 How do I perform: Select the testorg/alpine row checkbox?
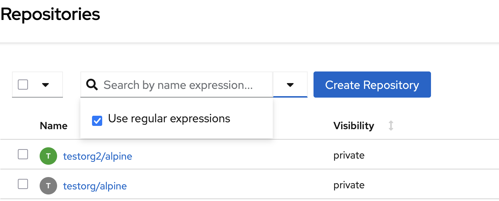[23, 184]
